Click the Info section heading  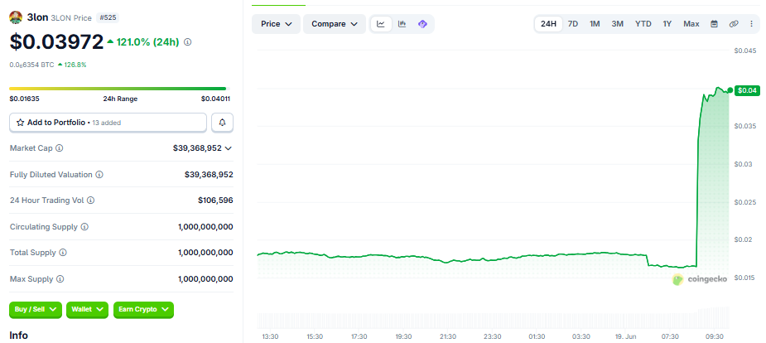pyautogui.click(x=18, y=336)
